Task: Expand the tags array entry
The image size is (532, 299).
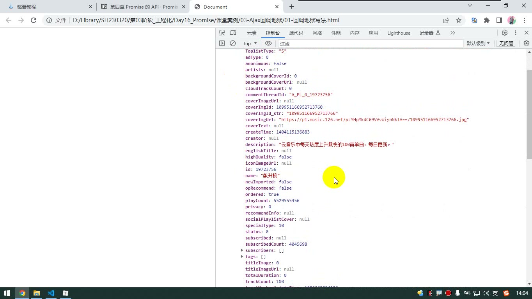Action: (x=242, y=257)
